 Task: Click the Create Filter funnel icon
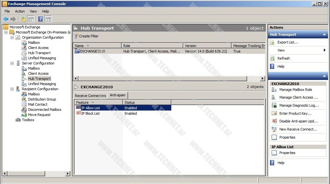click(x=76, y=36)
